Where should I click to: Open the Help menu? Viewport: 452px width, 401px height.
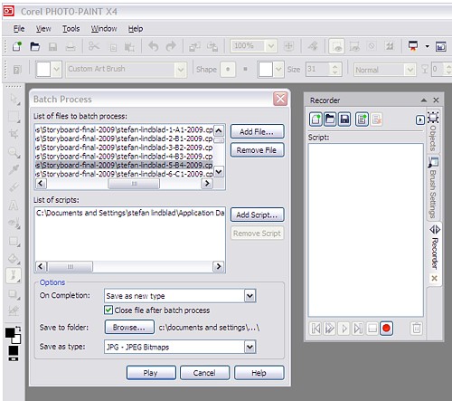pos(136,29)
